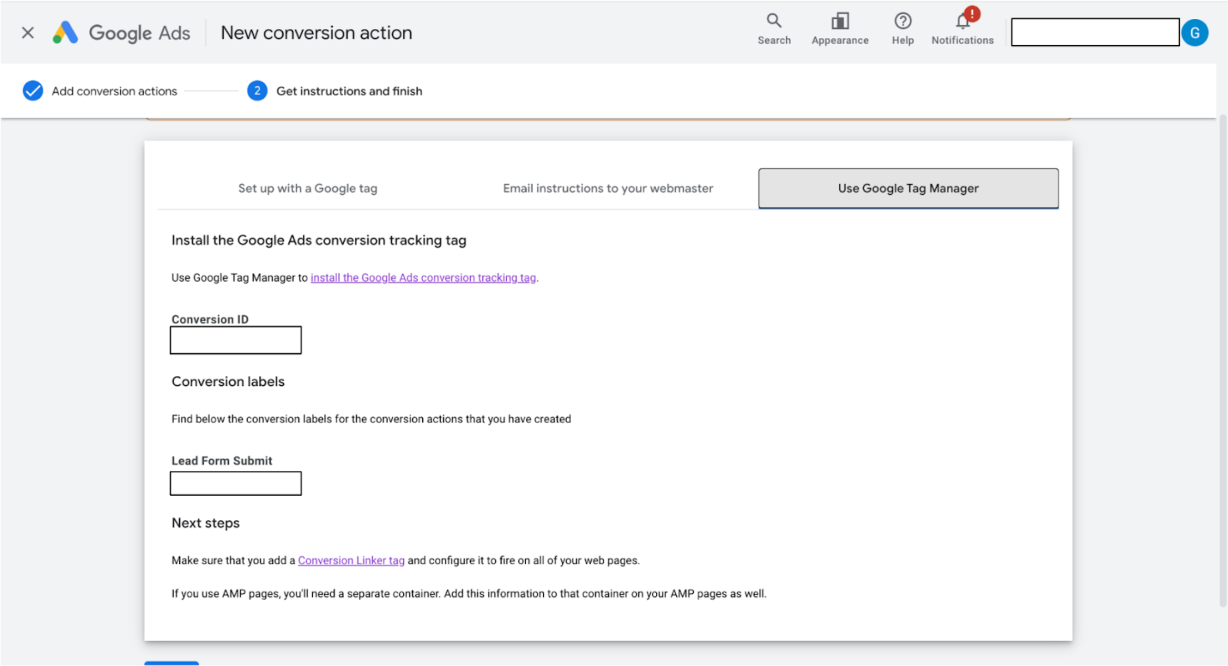Open the Appearance settings icon
The width and height of the screenshot is (1228, 666).
840,21
